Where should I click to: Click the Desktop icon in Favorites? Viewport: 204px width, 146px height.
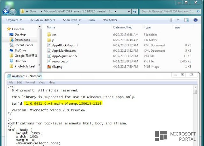(x=11, y=34)
